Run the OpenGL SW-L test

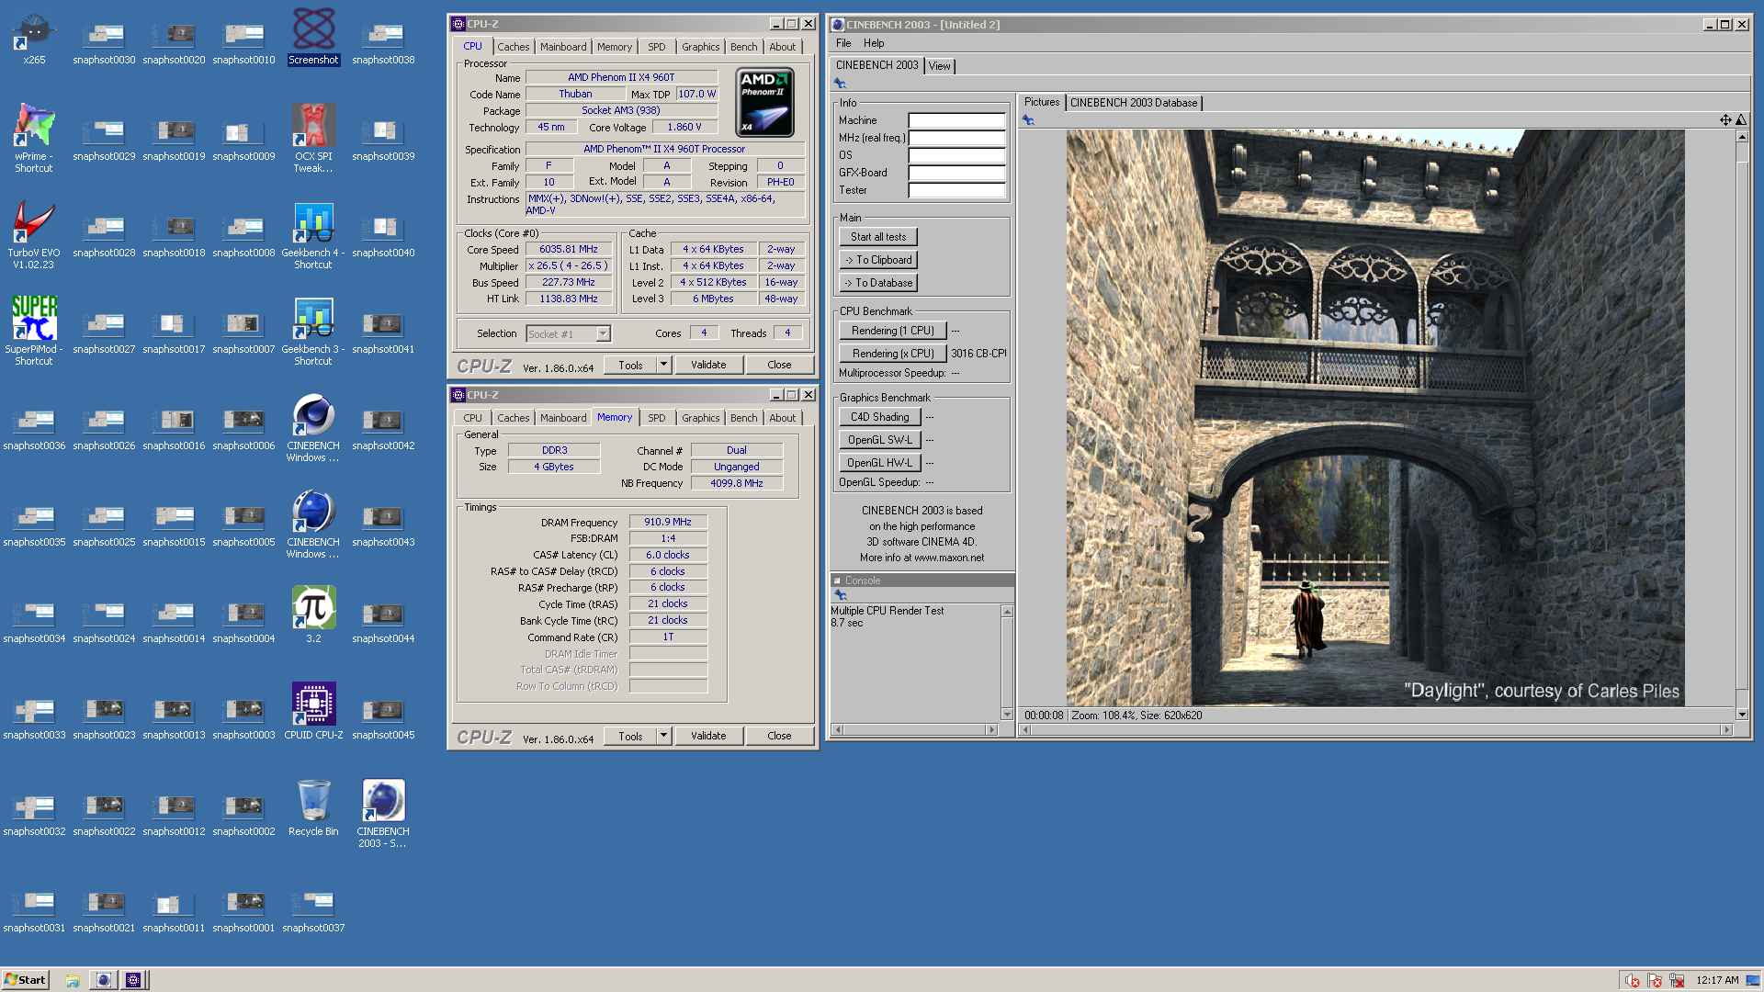pyautogui.click(x=880, y=440)
